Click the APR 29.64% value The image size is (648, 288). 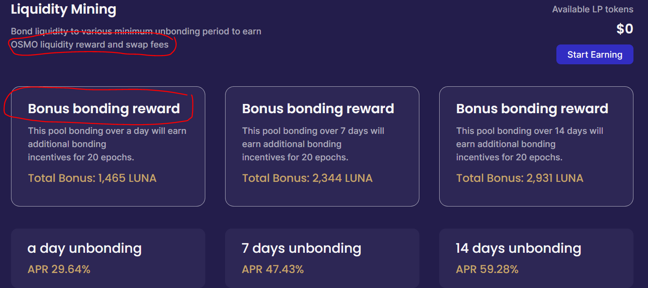click(x=59, y=270)
